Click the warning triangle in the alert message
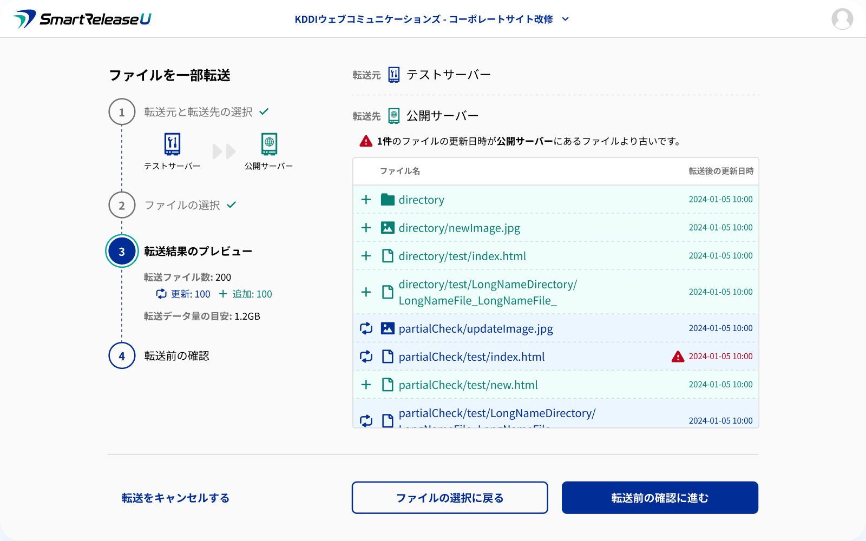866x541 pixels. click(366, 141)
